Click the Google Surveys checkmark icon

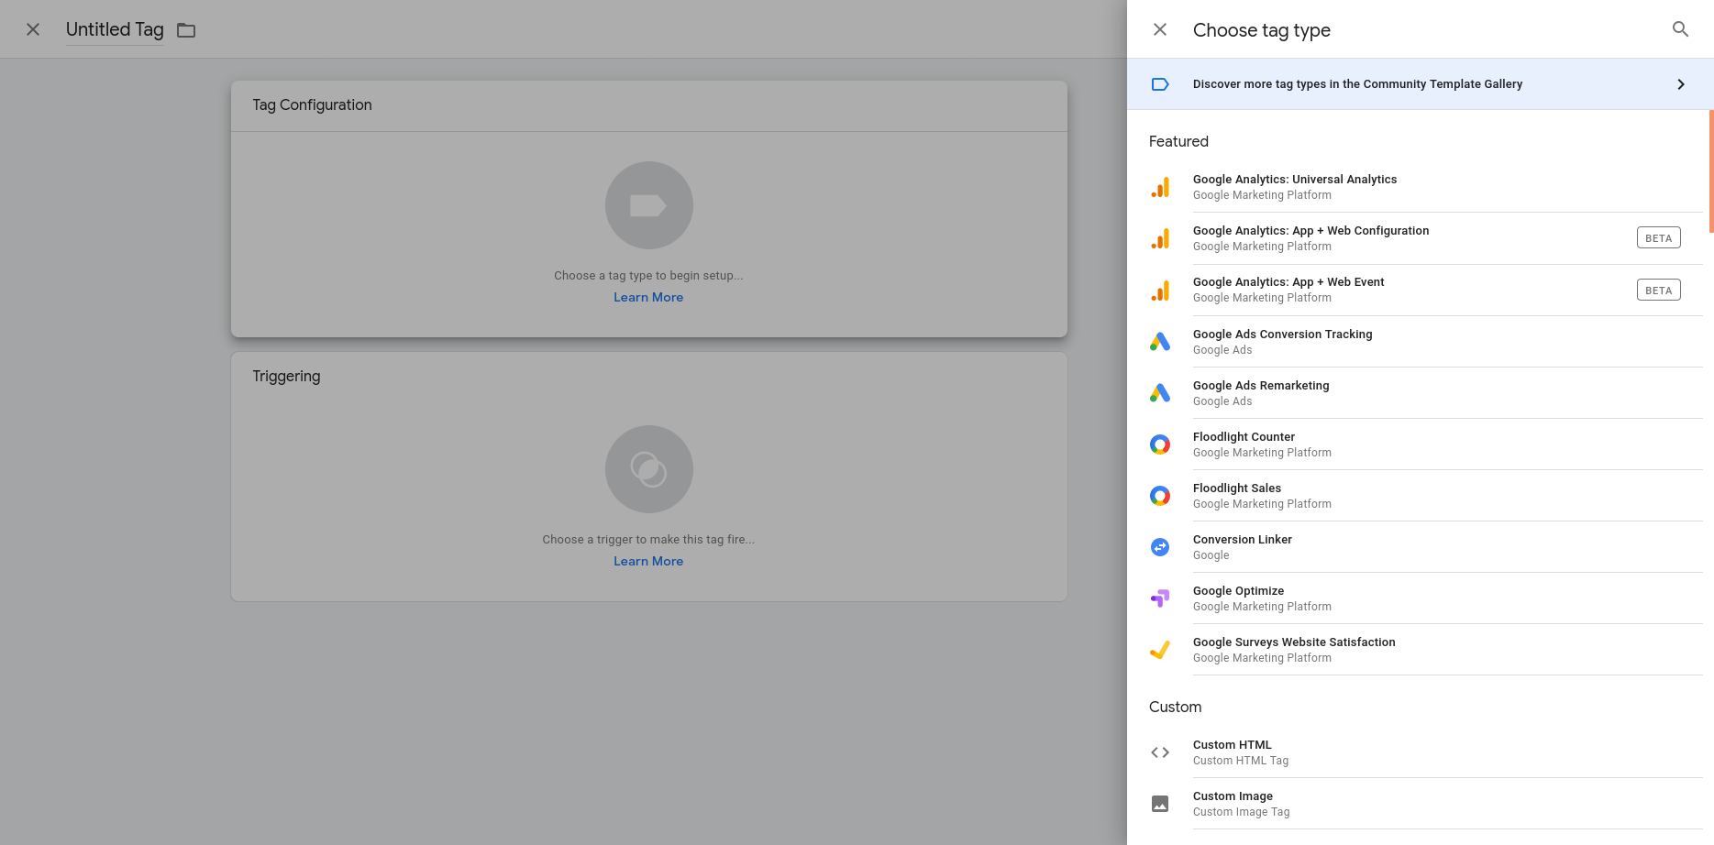pyautogui.click(x=1160, y=650)
